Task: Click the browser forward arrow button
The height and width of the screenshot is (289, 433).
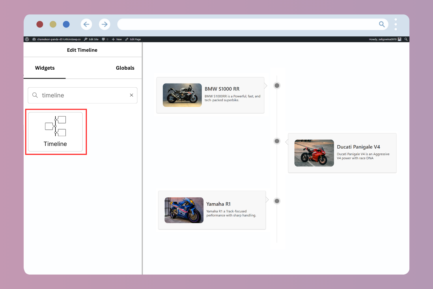Action: coord(104,24)
